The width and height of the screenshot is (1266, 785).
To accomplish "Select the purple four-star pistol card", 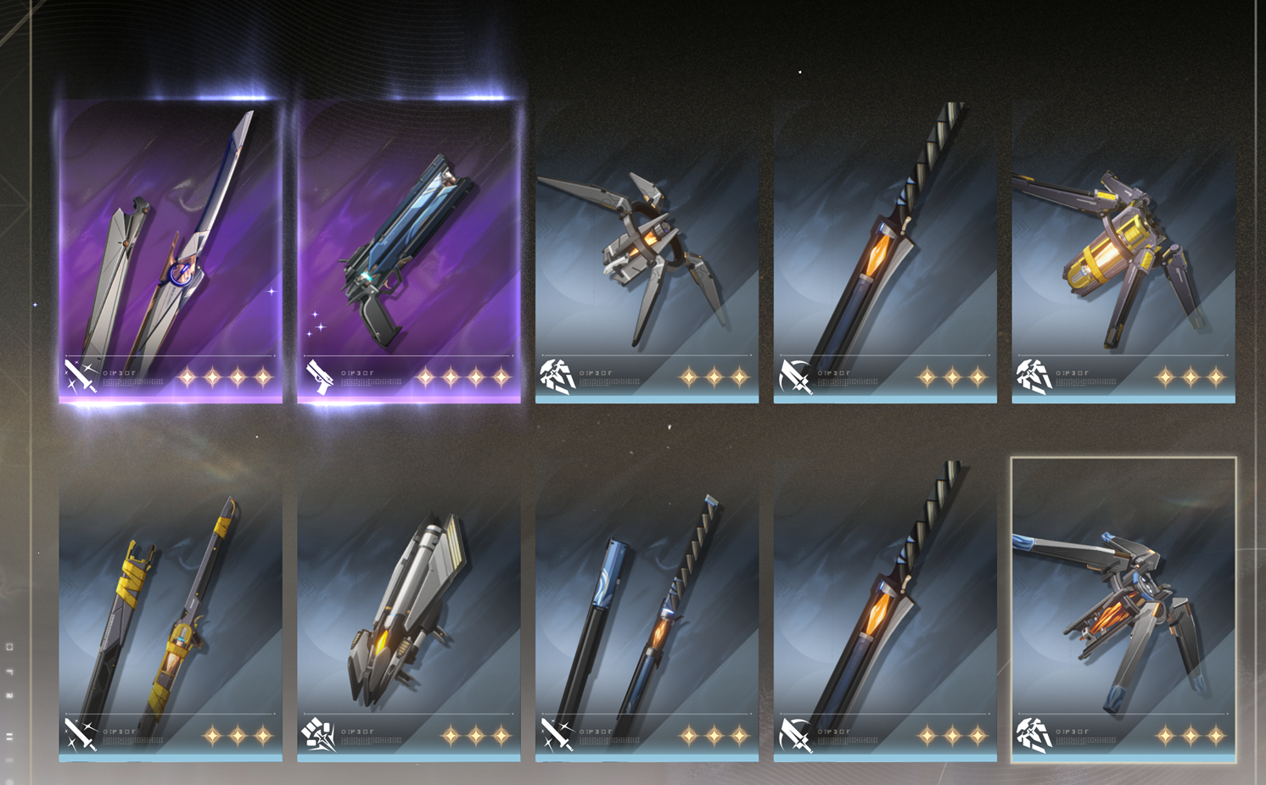I will pos(409,252).
